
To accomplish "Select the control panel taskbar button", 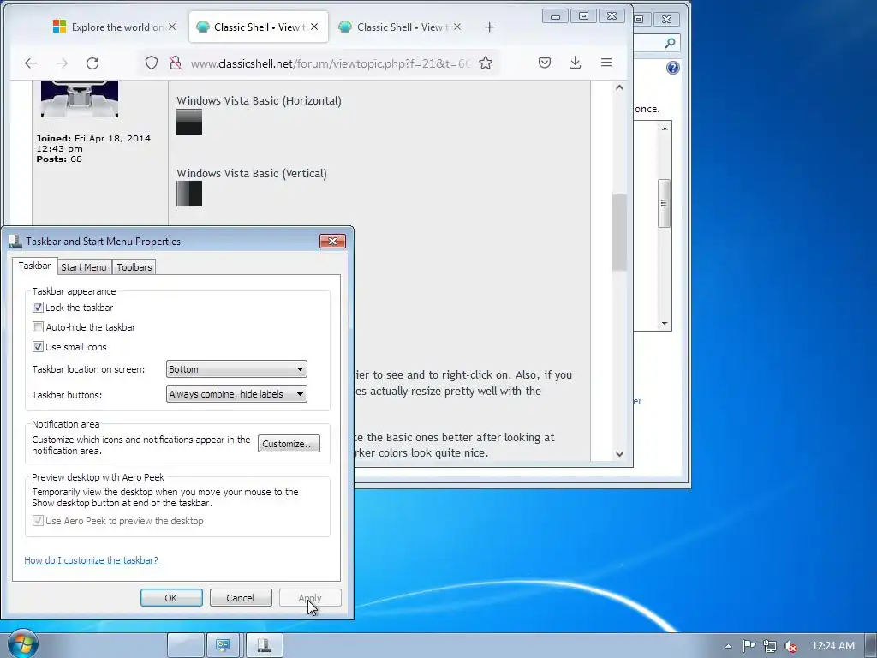I will point(224,646).
